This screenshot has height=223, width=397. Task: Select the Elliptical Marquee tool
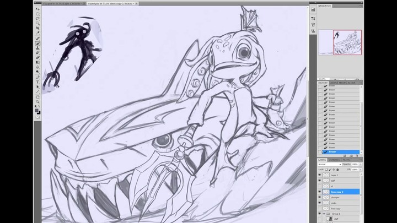[x=37, y=14]
